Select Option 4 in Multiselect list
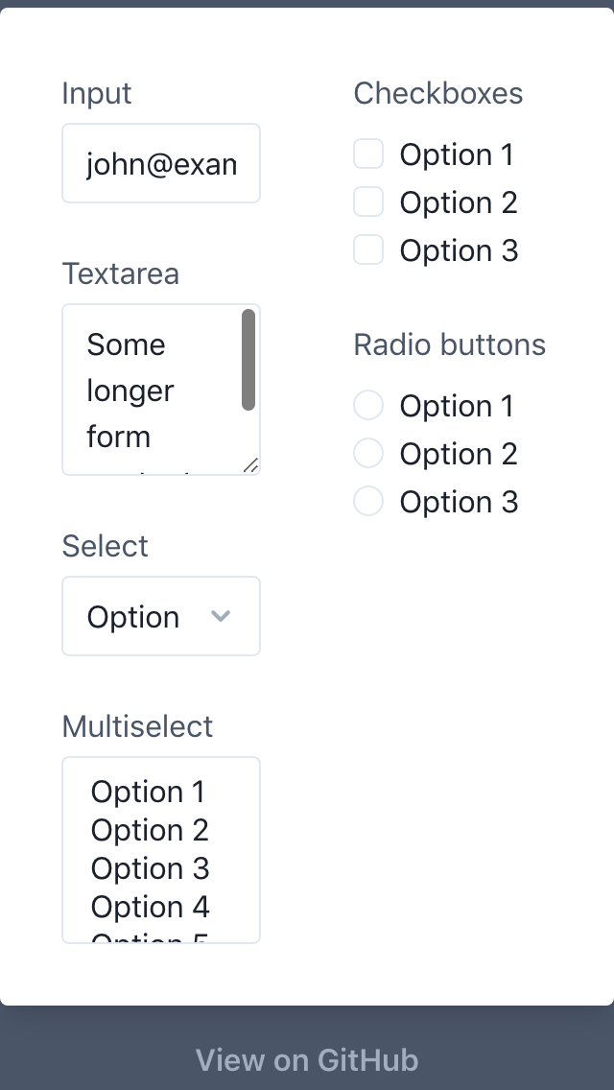614x1090 pixels. pos(150,907)
